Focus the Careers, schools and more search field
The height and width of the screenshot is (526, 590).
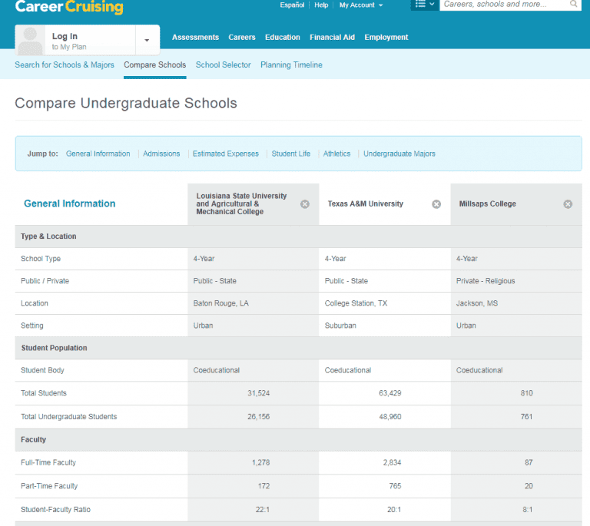(x=504, y=5)
